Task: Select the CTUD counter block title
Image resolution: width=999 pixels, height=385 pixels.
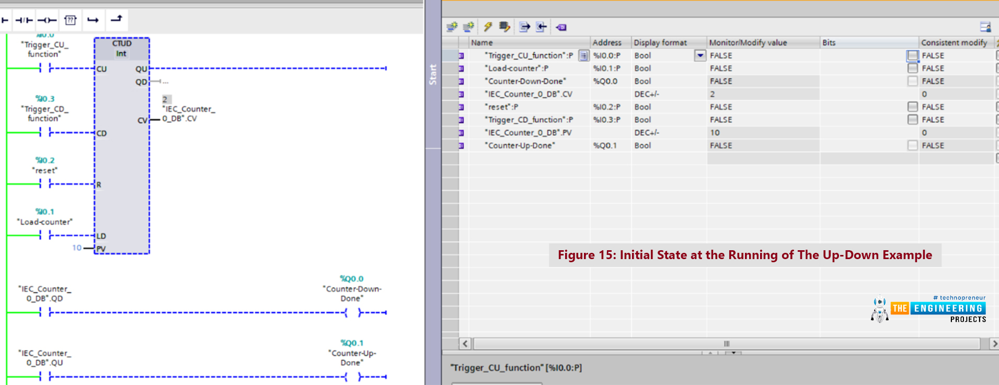Action: [x=122, y=43]
